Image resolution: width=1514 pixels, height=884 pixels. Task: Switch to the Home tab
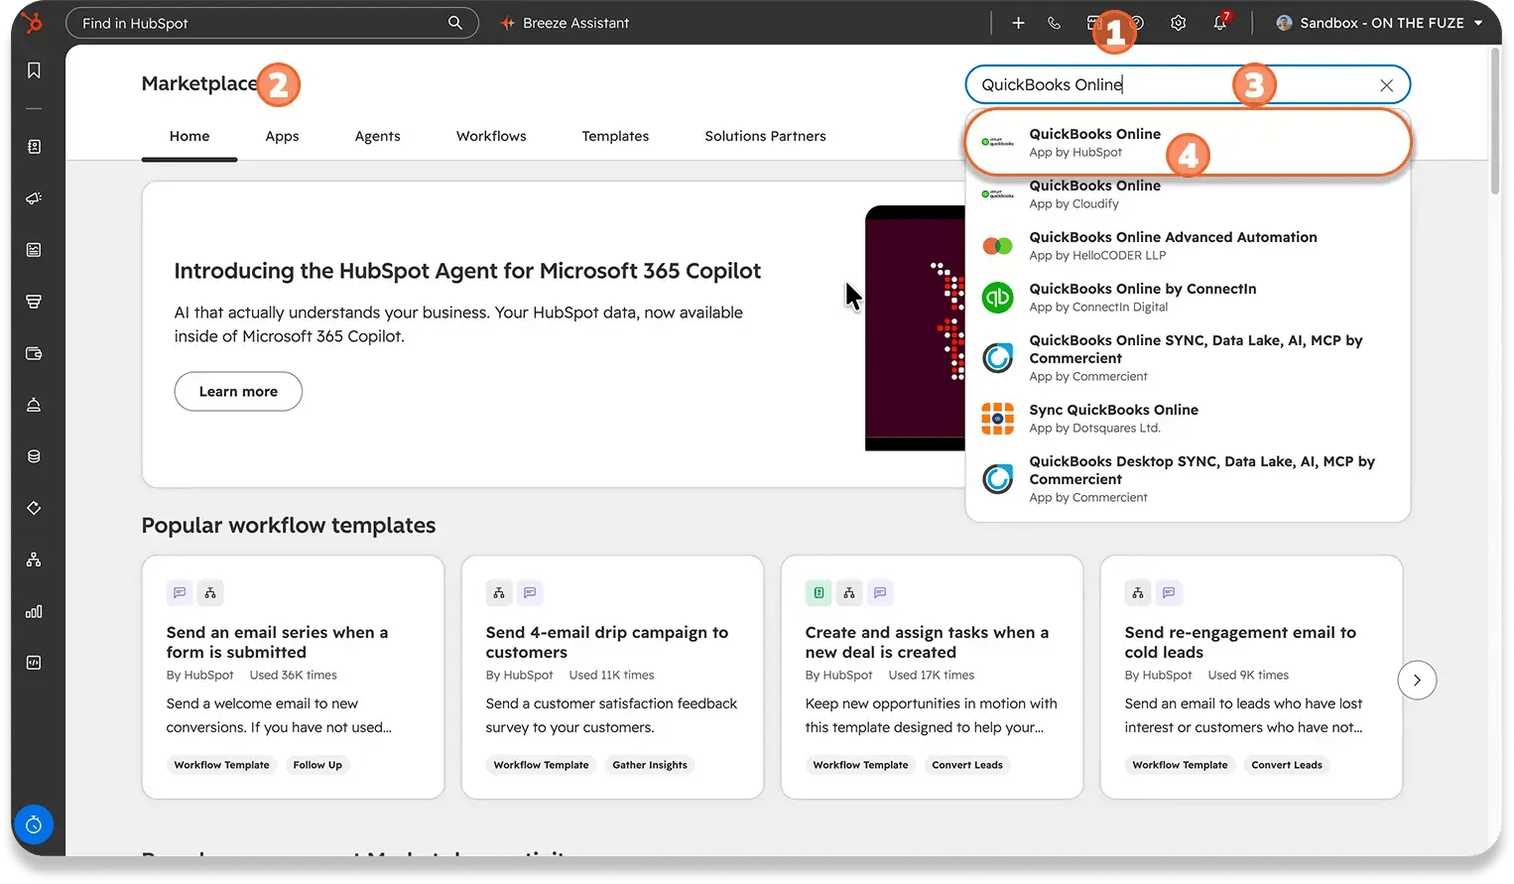(189, 137)
